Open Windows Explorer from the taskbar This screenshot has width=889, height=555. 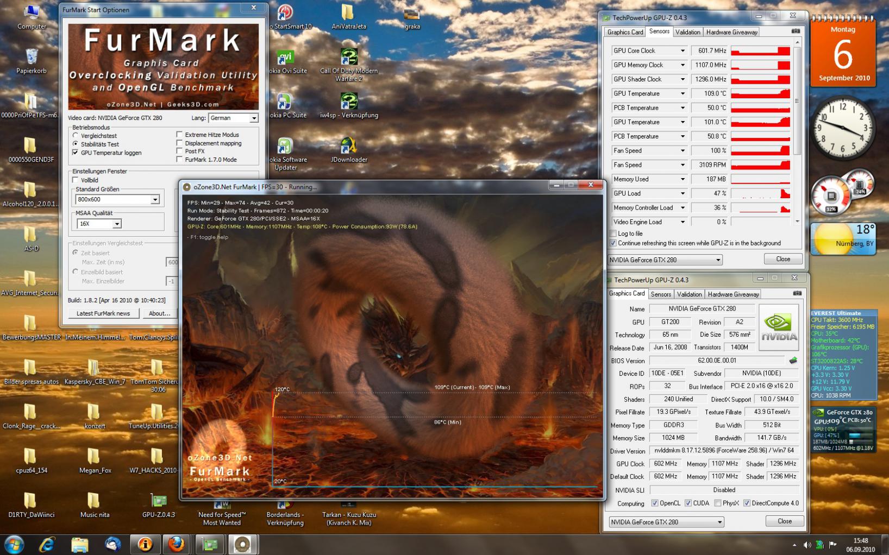[79, 544]
